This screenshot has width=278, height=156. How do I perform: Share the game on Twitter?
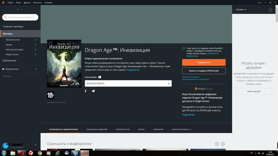coord(93,91)
